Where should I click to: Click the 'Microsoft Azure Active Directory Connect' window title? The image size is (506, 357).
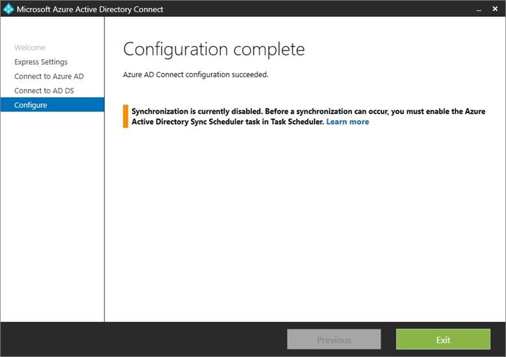[x=90, y=9]
